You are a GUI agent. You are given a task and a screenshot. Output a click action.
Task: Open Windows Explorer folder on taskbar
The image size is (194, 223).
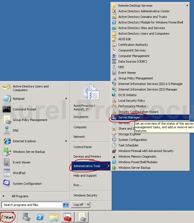coord(54,217)
